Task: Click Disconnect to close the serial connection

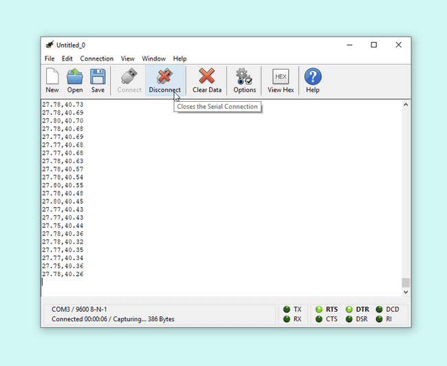Action: 164,80
